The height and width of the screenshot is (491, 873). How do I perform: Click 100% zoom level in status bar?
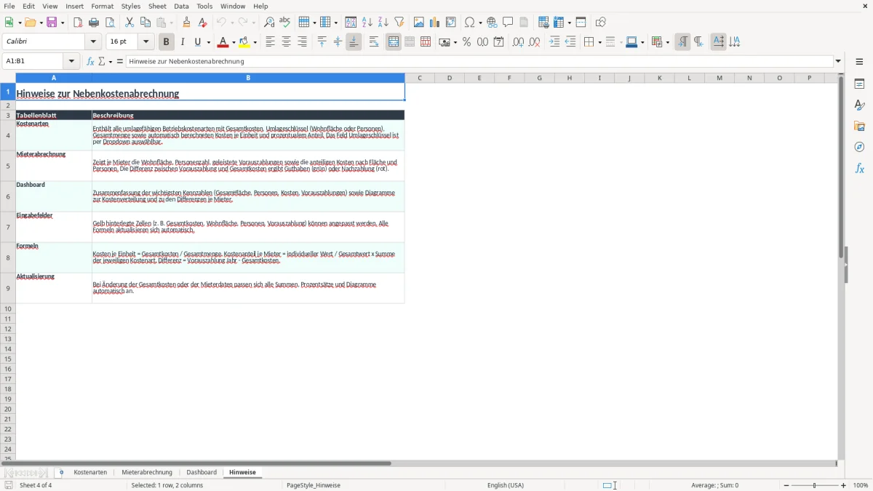(x=861, y=485)
